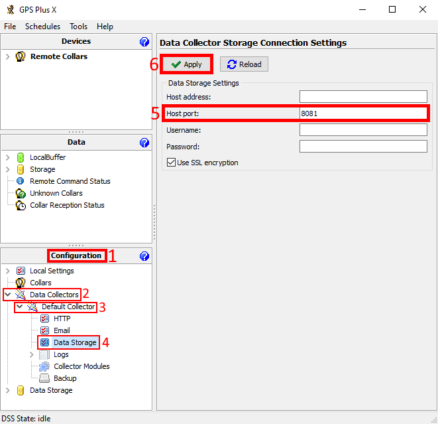This screenshot has height=424, width=438.
Task: Apply the storage connection settings
Action: pos(187,64)
